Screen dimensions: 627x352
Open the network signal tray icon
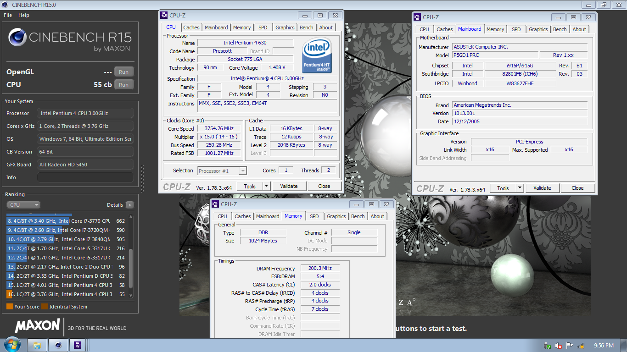pyautogui.click(x=581, y=346)
